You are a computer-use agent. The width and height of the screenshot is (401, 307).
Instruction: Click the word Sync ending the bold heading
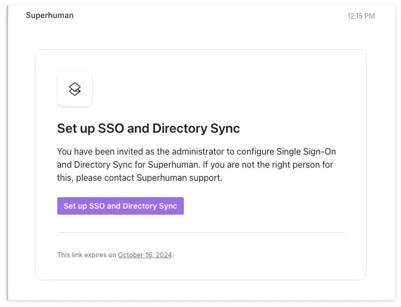[x=225, y=128]
